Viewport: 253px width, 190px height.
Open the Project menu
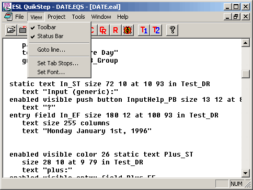click(56, 17)
